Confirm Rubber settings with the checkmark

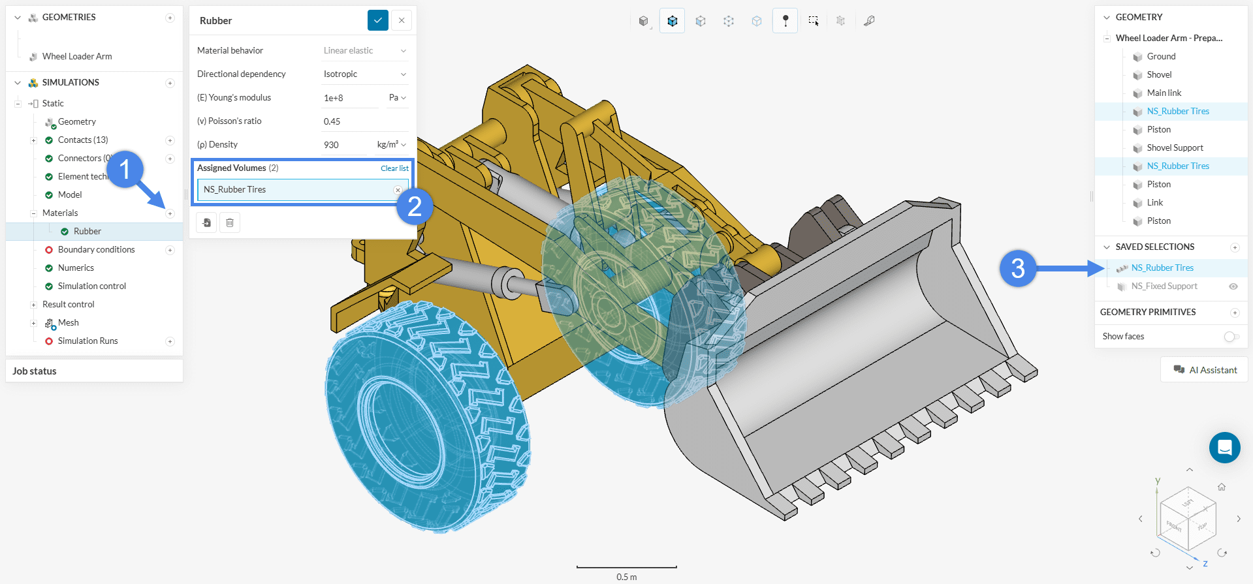coord(377,20)
